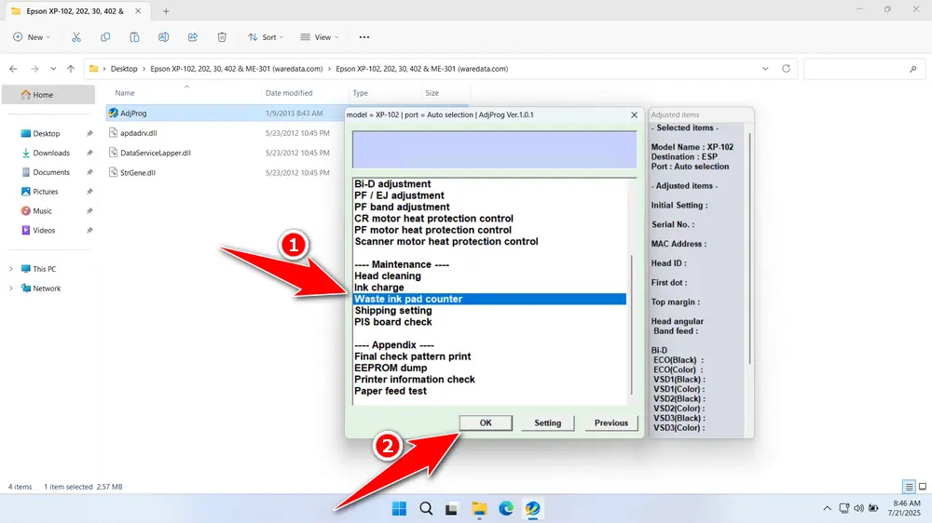Click the Previous button in AdjProg
The width and height of the screenshot is (932, 523).
click(611, 422)
